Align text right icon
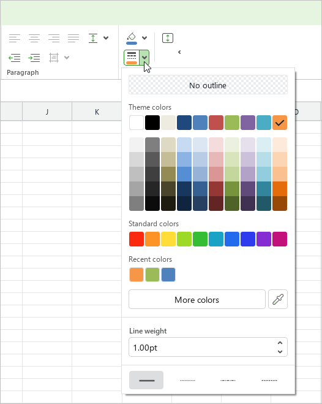The width and height of the screenshot is (322, 404). pos(54,38)
